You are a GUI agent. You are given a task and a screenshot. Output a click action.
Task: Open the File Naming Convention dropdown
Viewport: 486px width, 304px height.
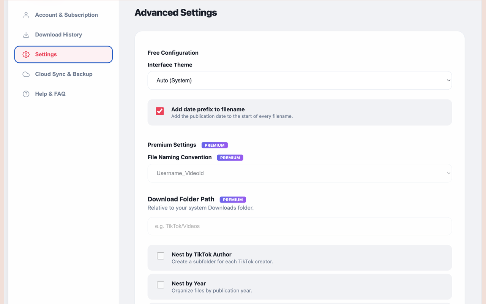click(299, 173)
